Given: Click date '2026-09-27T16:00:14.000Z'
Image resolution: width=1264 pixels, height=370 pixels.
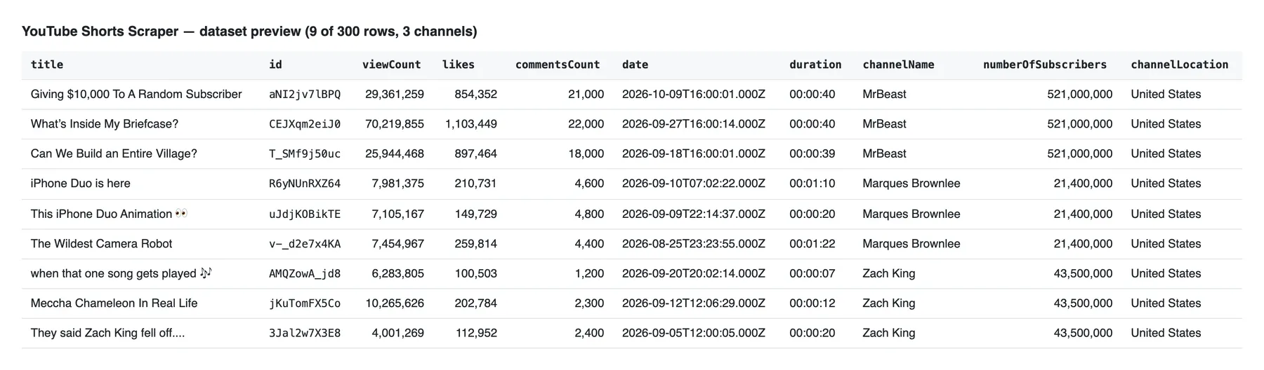Looking at the screenshot, I should 694,124.
